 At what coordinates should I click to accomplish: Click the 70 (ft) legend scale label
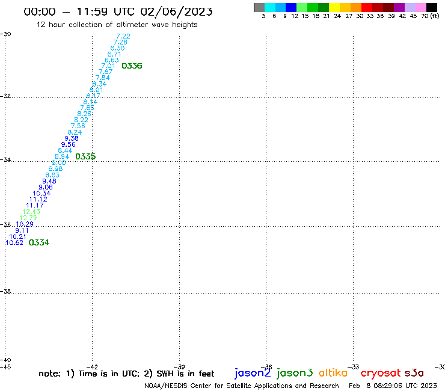[430, 16]
